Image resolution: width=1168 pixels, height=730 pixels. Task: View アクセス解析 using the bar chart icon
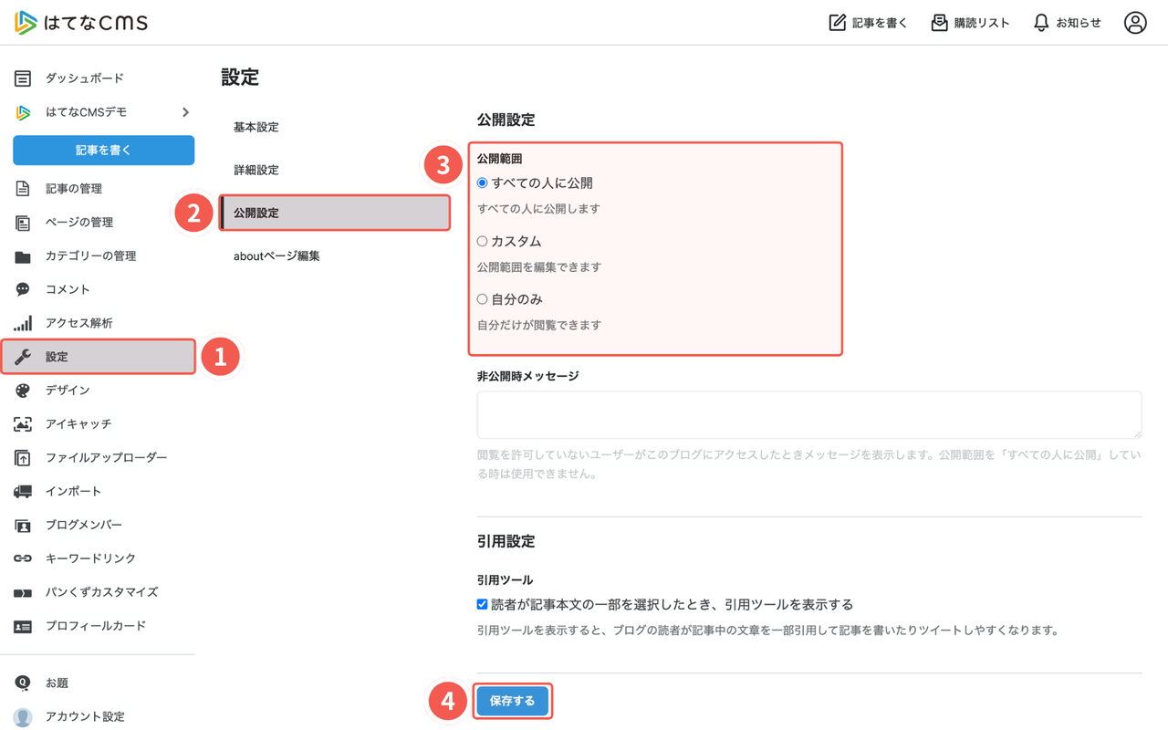coord(22,323)
